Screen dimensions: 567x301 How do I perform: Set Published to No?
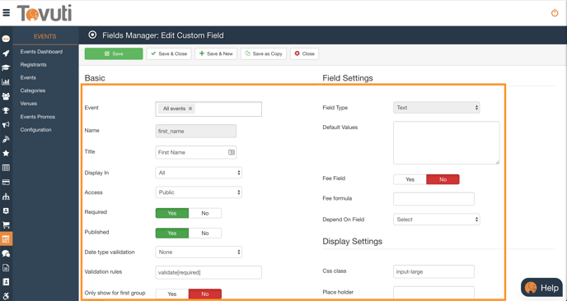pyautogui.click(x=205, y=233)
